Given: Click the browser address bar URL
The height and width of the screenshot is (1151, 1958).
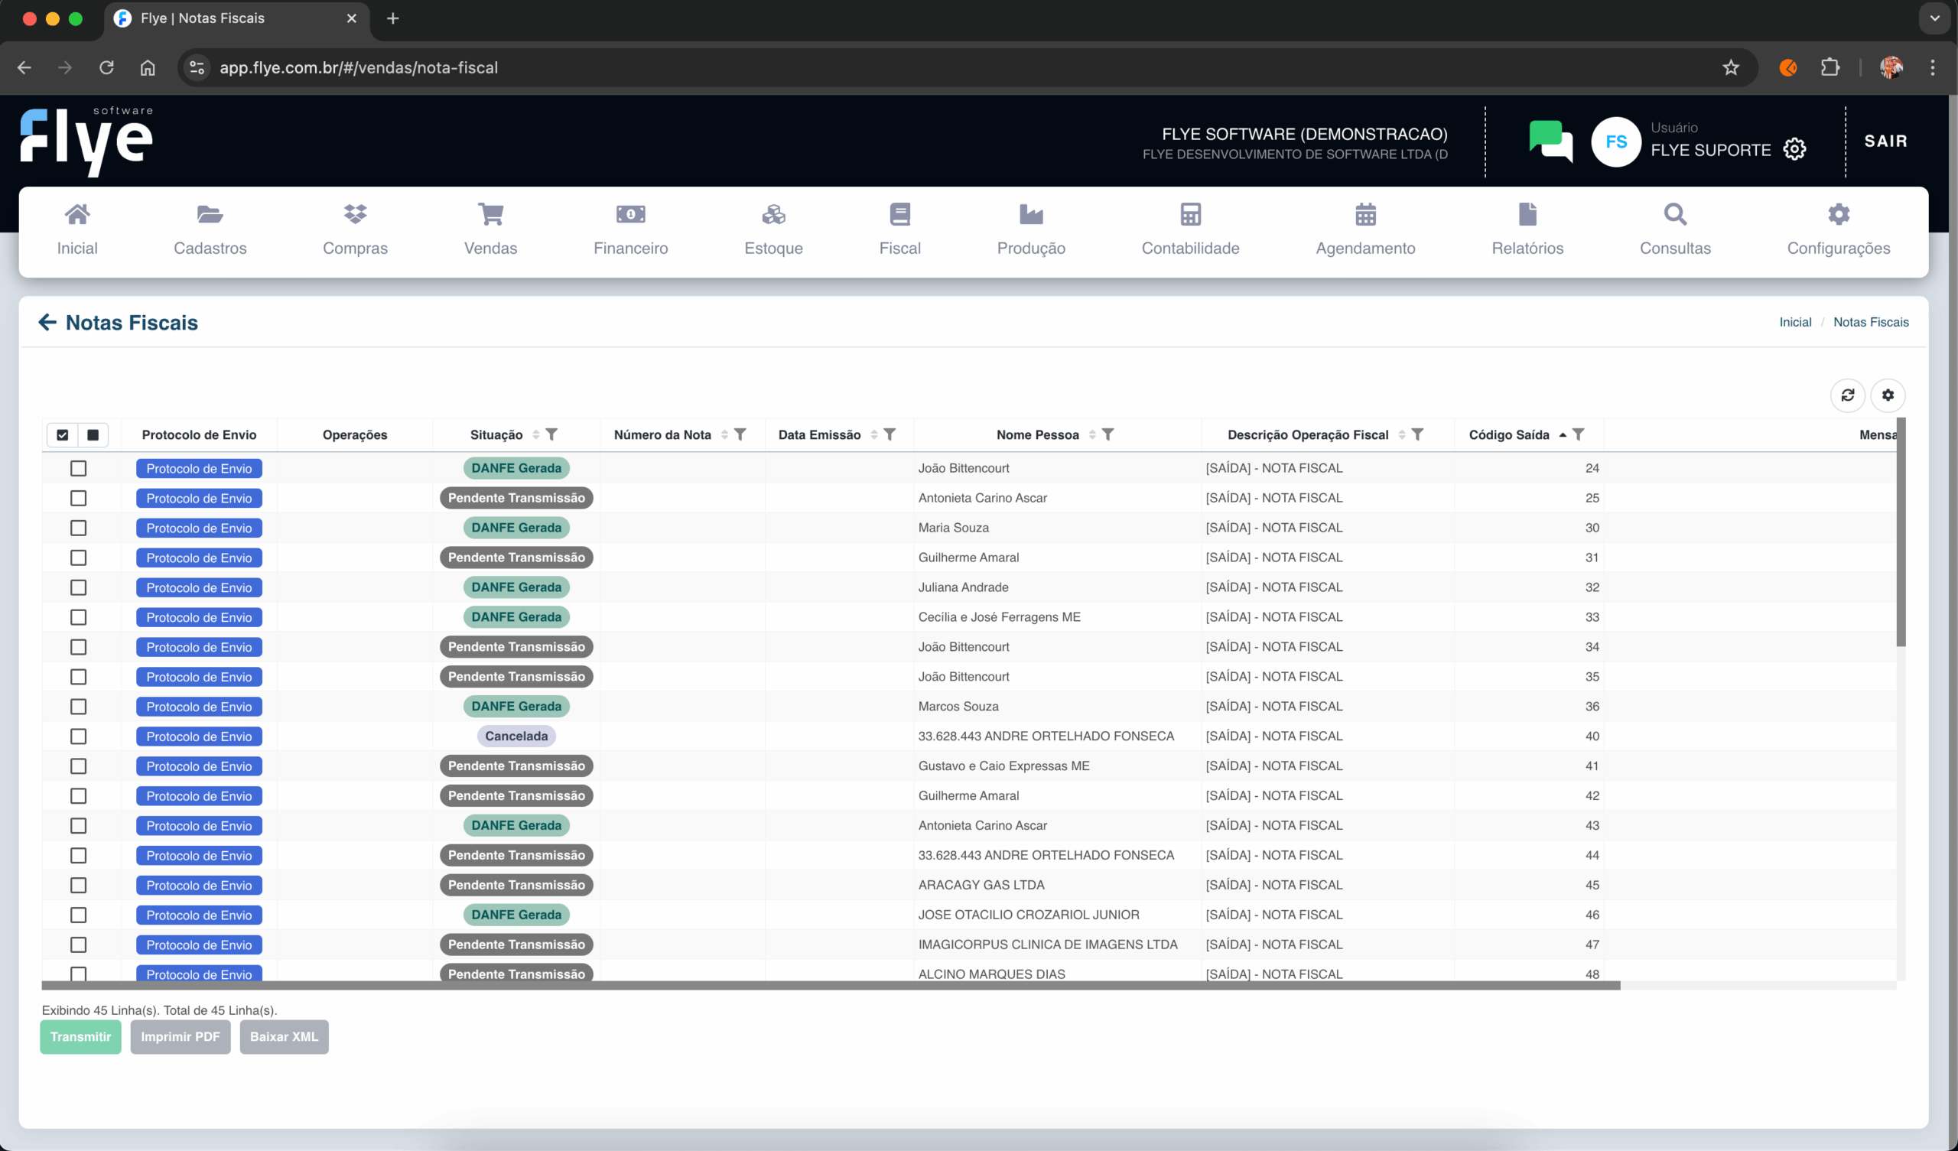Looking at the screenshot, I should pos(358,67).
